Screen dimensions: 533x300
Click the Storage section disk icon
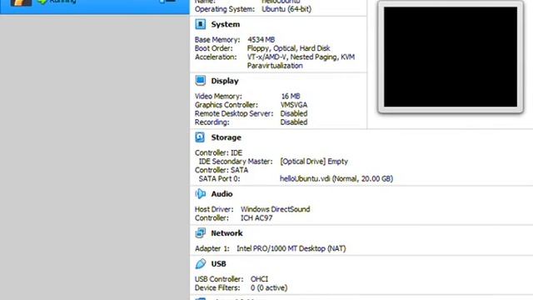click(200, 137)
